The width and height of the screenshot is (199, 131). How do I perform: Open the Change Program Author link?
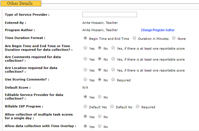[158, 30]
